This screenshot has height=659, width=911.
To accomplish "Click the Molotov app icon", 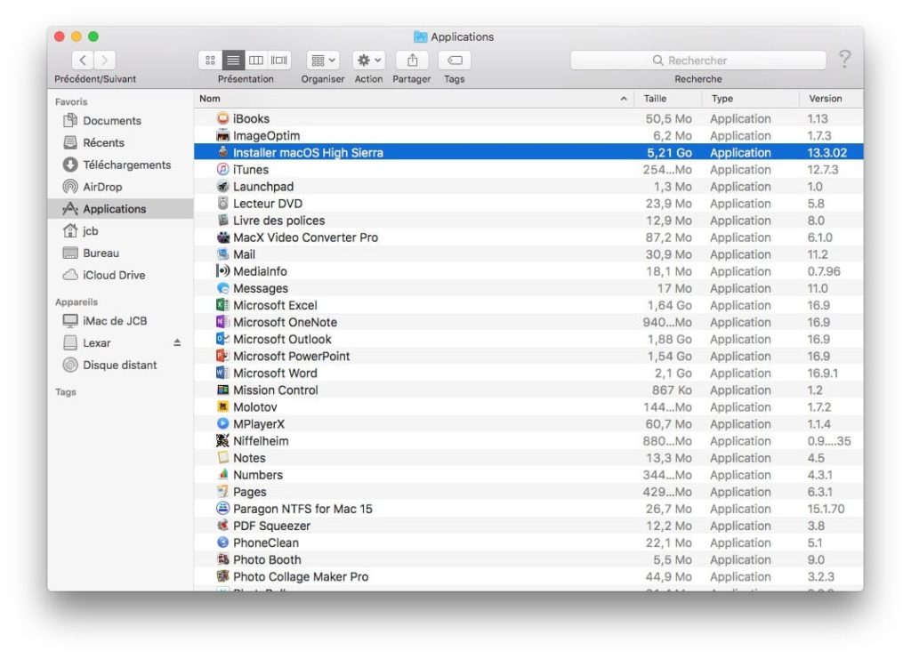I will (222, 407).
